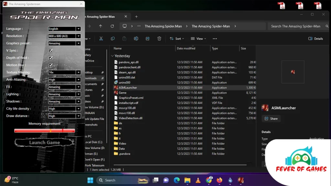Image resolution: width=331 pixels, height=186 pixels.
Task: Click the breadcrumb ellipsis in address bar
Action: point(139,26)
